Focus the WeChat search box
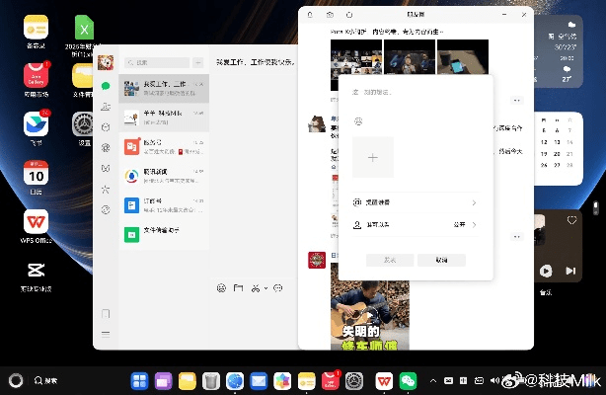The width and height of the screenshot is (606, 395). [x=157, y=62]
